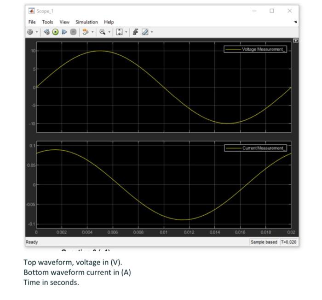This screenshot has width=322, height=300.
Task: Click the Sample based status bar field
Action: pos(264,242)
